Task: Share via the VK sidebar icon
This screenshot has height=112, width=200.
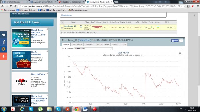Action: [x=3, y=34]
